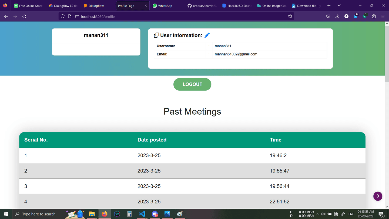389x219 pixels.
Task: Click the purple round 0 badge button
Action: pyautogui.click(x=378, y=196)
